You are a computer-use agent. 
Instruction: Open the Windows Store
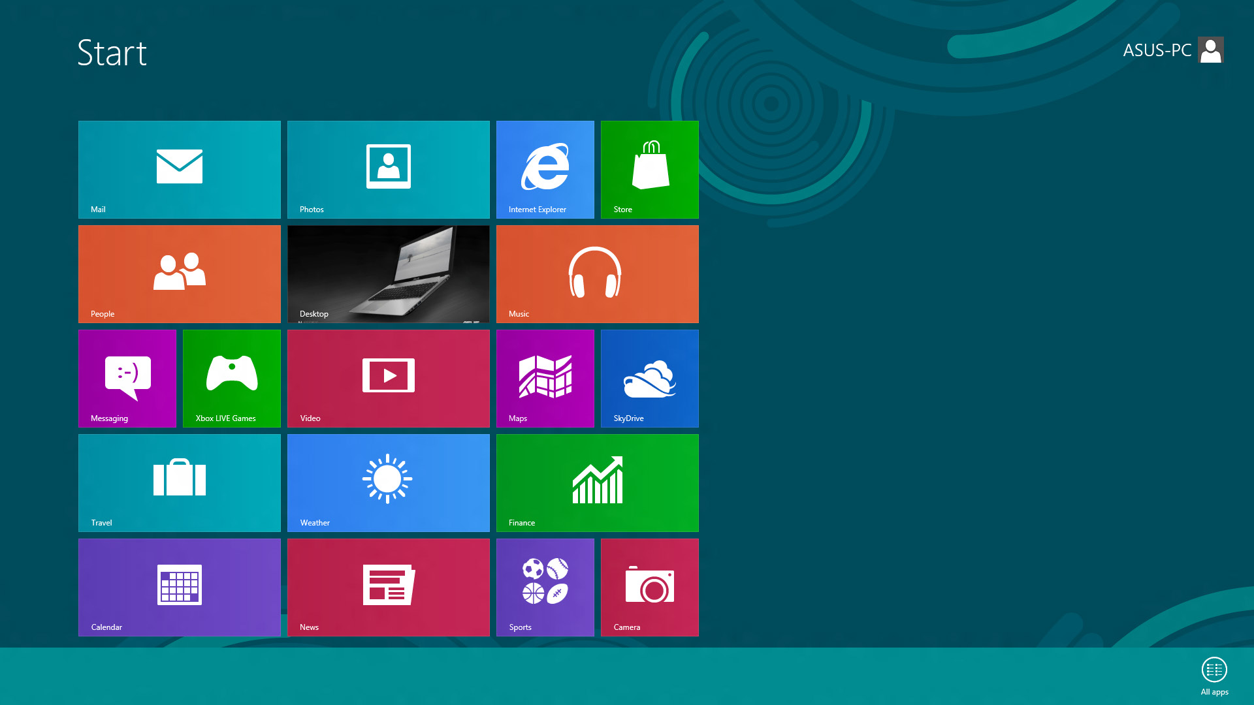651,170
